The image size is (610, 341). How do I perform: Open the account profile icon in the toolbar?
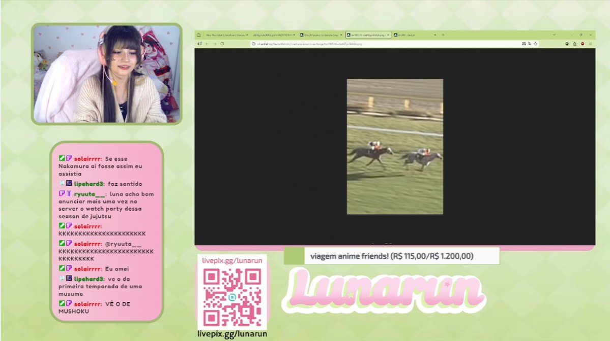pos(567,44)
